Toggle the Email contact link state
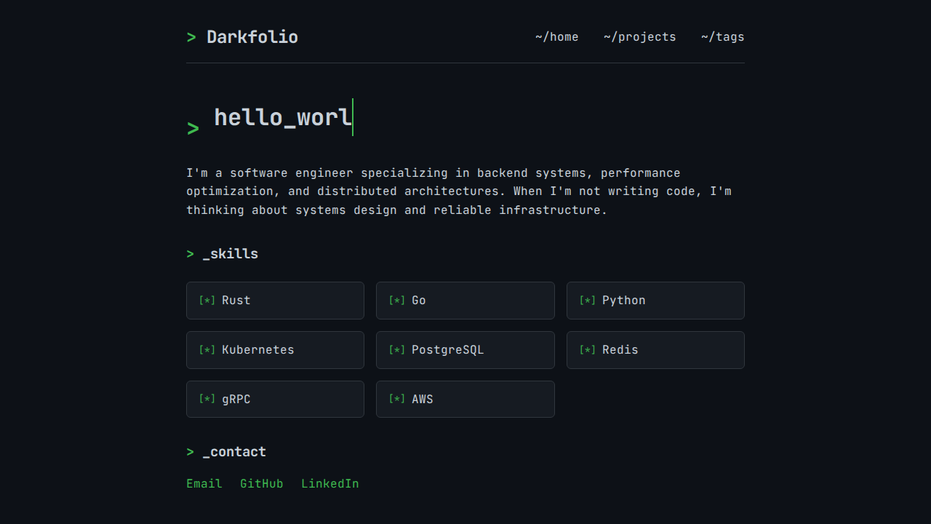Viewport: 931px width, 524px height. [x=204, y=483]
